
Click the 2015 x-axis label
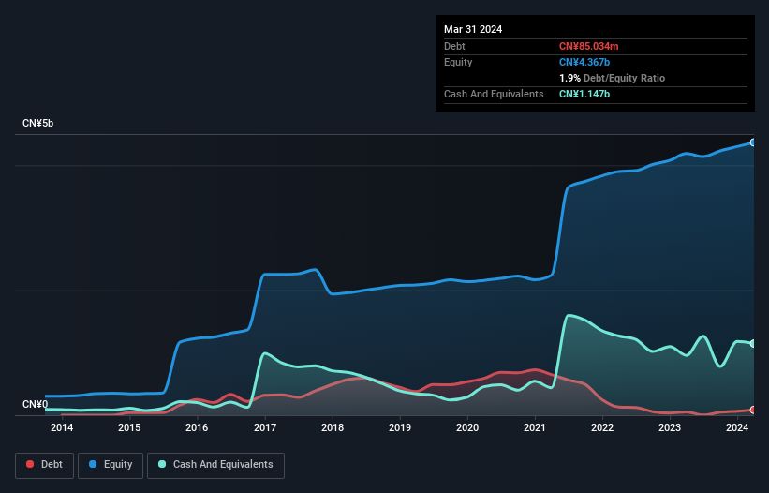[129, 427]
